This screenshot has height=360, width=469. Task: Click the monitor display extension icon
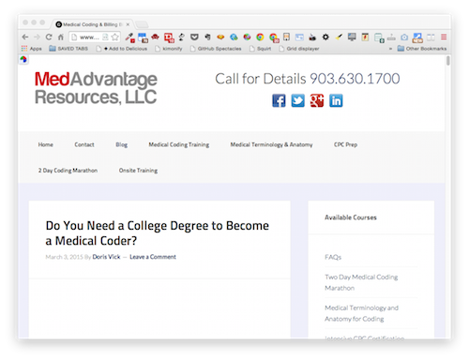(352, 37)
